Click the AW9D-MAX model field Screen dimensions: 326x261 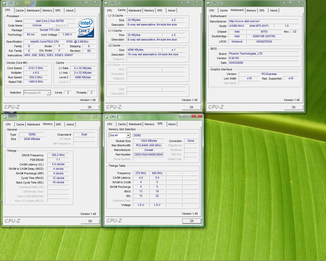tap(251, 26)
